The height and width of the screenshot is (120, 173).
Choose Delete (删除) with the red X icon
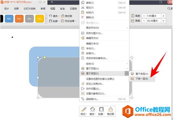click(x=104, y=17)
